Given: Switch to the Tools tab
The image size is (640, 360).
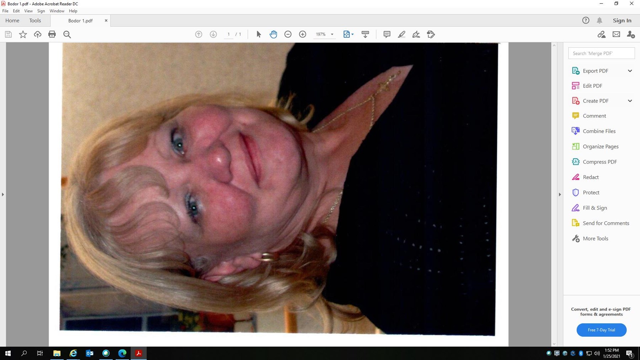Looking at the screenshot, I should [x=35, y=21].
